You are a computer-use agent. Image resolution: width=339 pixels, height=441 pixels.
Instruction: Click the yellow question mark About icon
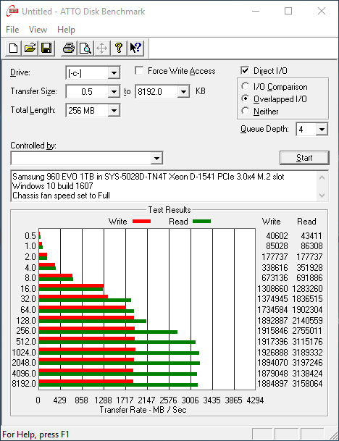click(x=119, y=48)
